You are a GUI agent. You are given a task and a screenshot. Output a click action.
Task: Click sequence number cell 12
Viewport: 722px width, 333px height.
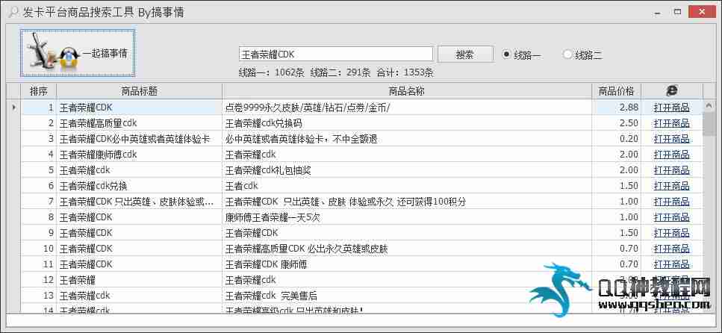tap(39, 280)
